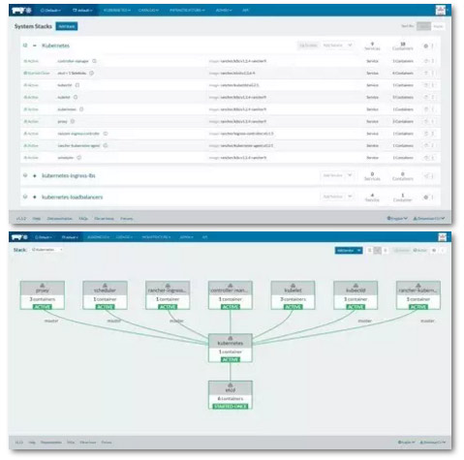Open the KUBERNETES menu in the top navbar
Image resolution: width=464 pixels, height=460 pixels.
coord(117,11)
